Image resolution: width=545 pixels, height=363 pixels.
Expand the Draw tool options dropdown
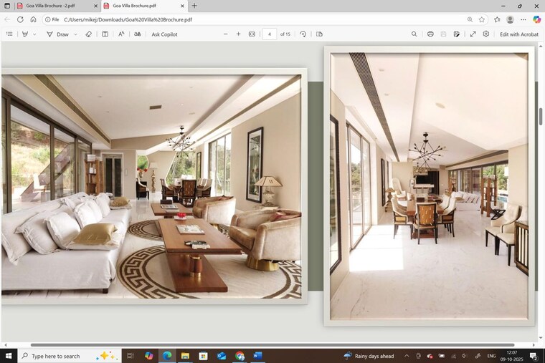click(75, 34)
